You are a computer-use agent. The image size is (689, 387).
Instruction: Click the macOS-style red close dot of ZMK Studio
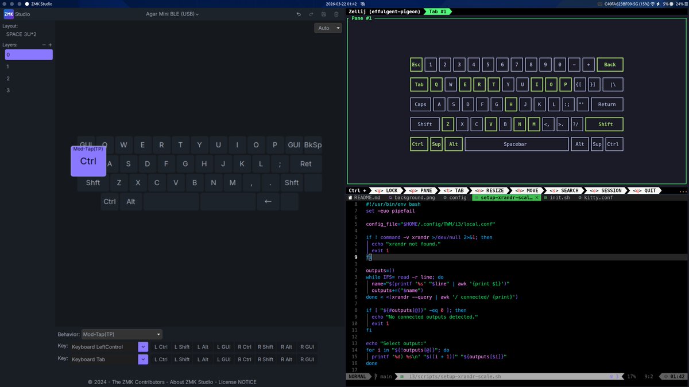point(3,3)
